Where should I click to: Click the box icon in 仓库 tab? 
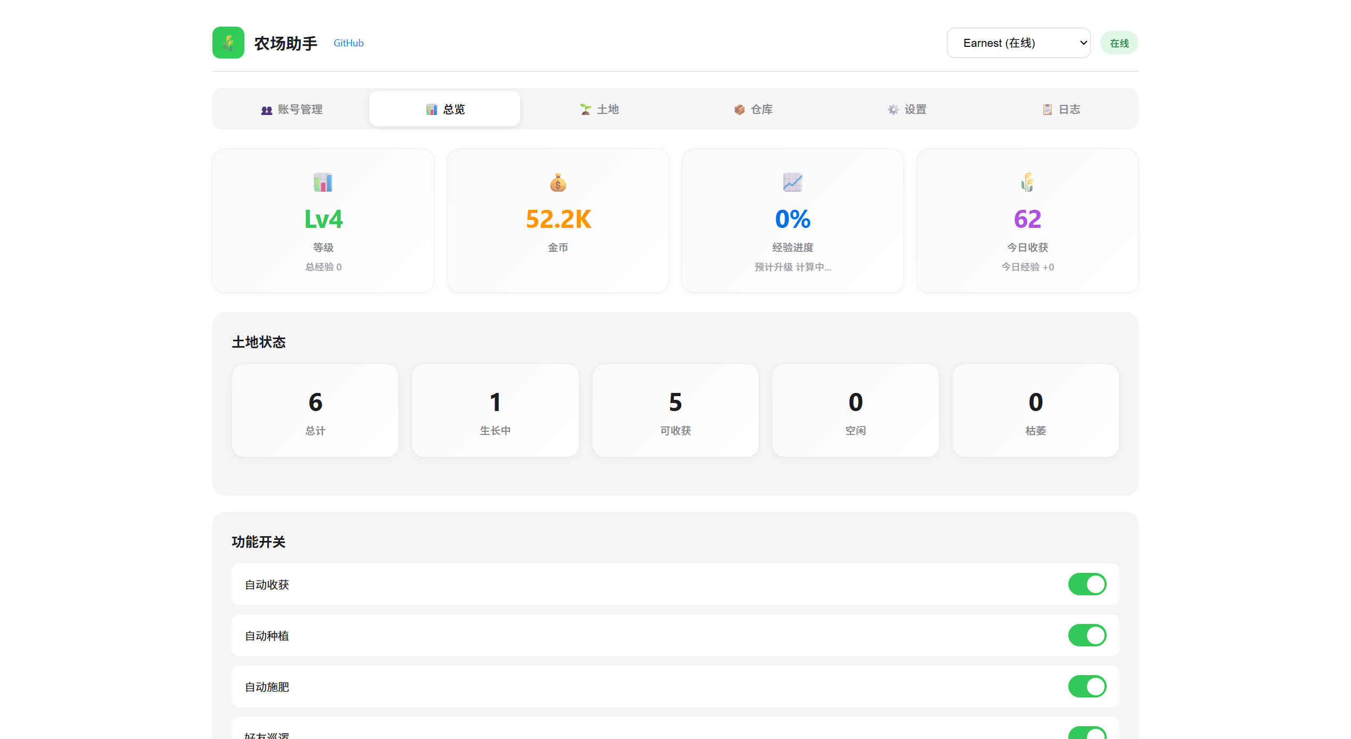click(739, 110)
